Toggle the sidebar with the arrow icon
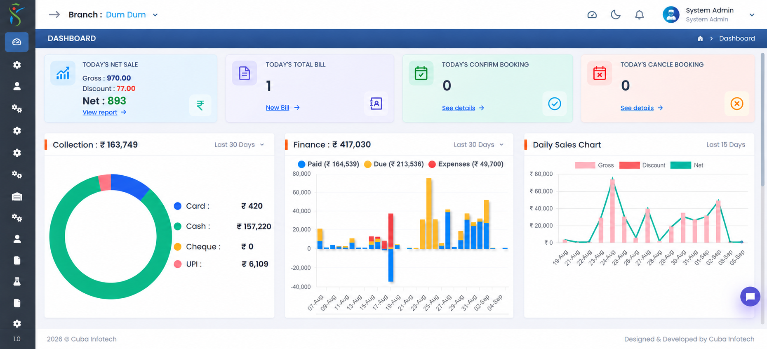767x349 pixels. tap(54, 14)
